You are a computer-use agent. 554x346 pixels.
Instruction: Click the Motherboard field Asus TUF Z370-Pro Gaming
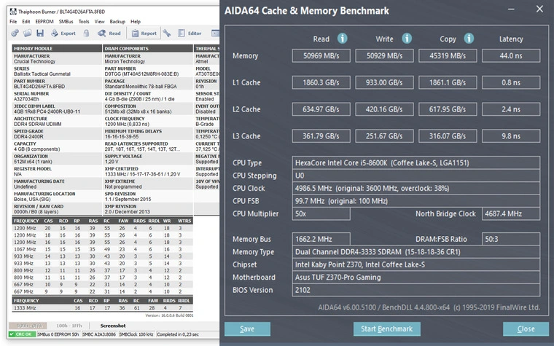(x=415, y=277)
